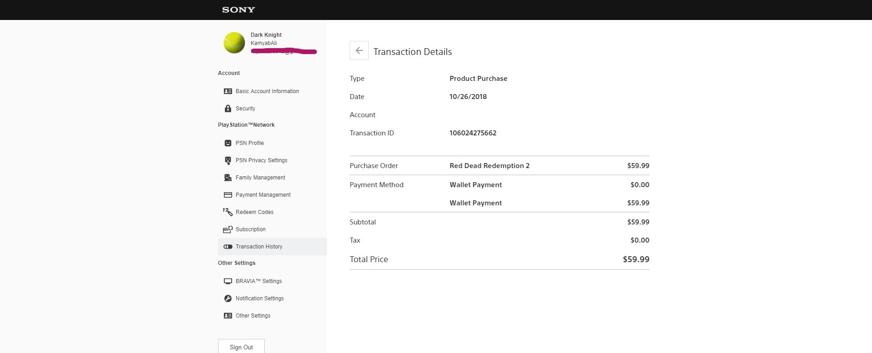This screenshot has width=872, height=353.
Task: Select Transaction History in sidebar
Action: click(x=259, y=247)
